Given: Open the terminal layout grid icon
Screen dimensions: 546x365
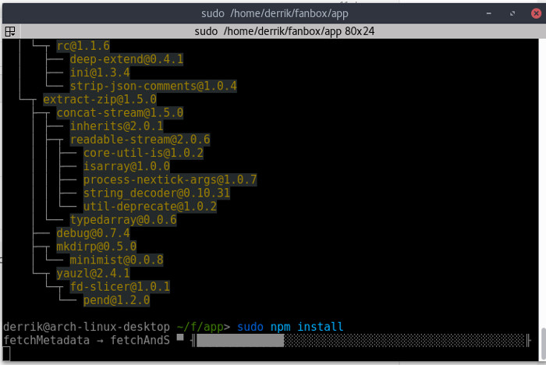Looking at the screenshot, I should point(10,32).
